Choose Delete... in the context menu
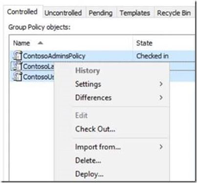Image resolution: width=197 pixels, height=183 pixels. (88, 161)
